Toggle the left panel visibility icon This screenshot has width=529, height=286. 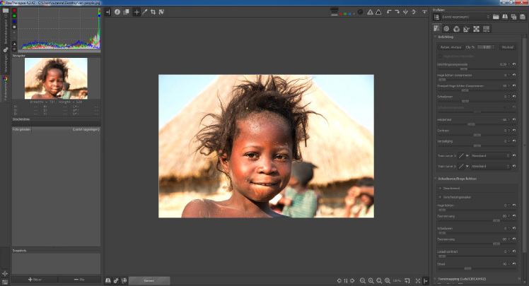pos(108,12)
